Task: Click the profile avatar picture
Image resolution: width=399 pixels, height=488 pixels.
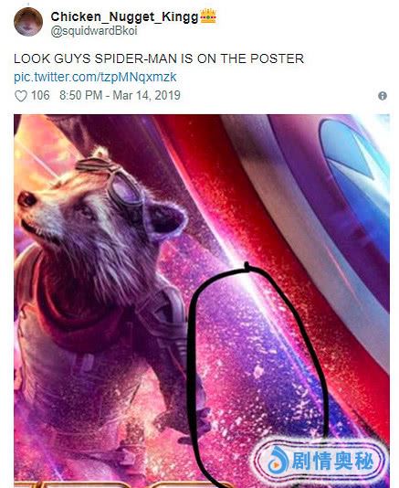Action: click(28, 22)
